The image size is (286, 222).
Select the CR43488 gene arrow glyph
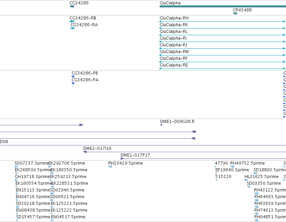(x=235, y=13)
